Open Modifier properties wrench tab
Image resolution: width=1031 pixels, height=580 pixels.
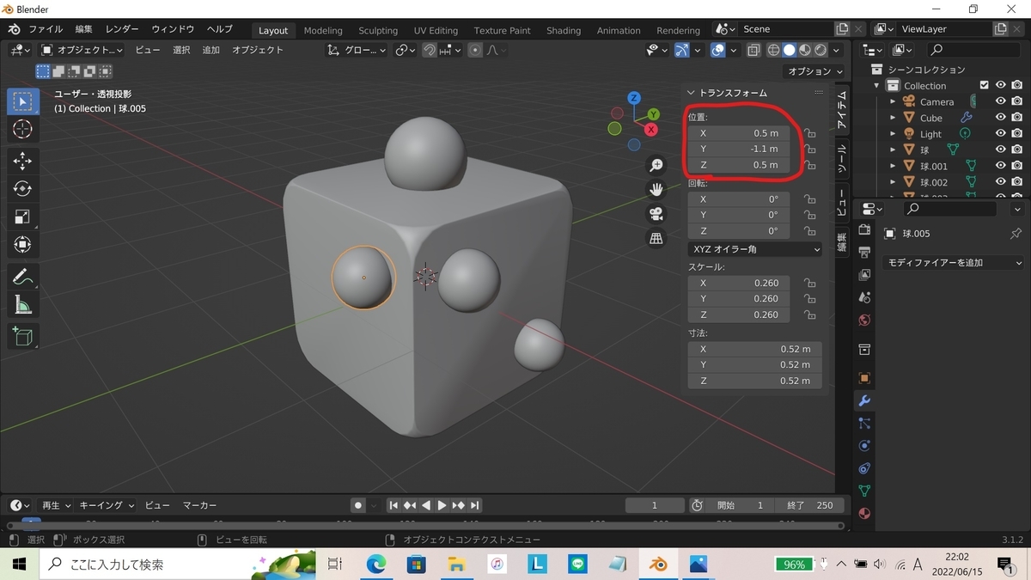(x=864, y=401)
